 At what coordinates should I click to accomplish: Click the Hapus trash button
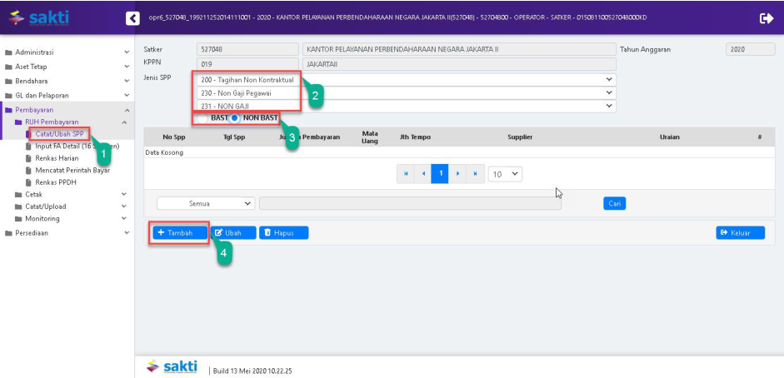point(283,233)
